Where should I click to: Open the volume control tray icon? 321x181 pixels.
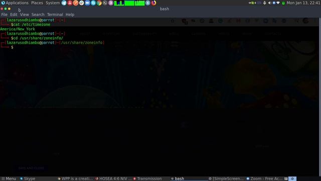coord(270,3)
